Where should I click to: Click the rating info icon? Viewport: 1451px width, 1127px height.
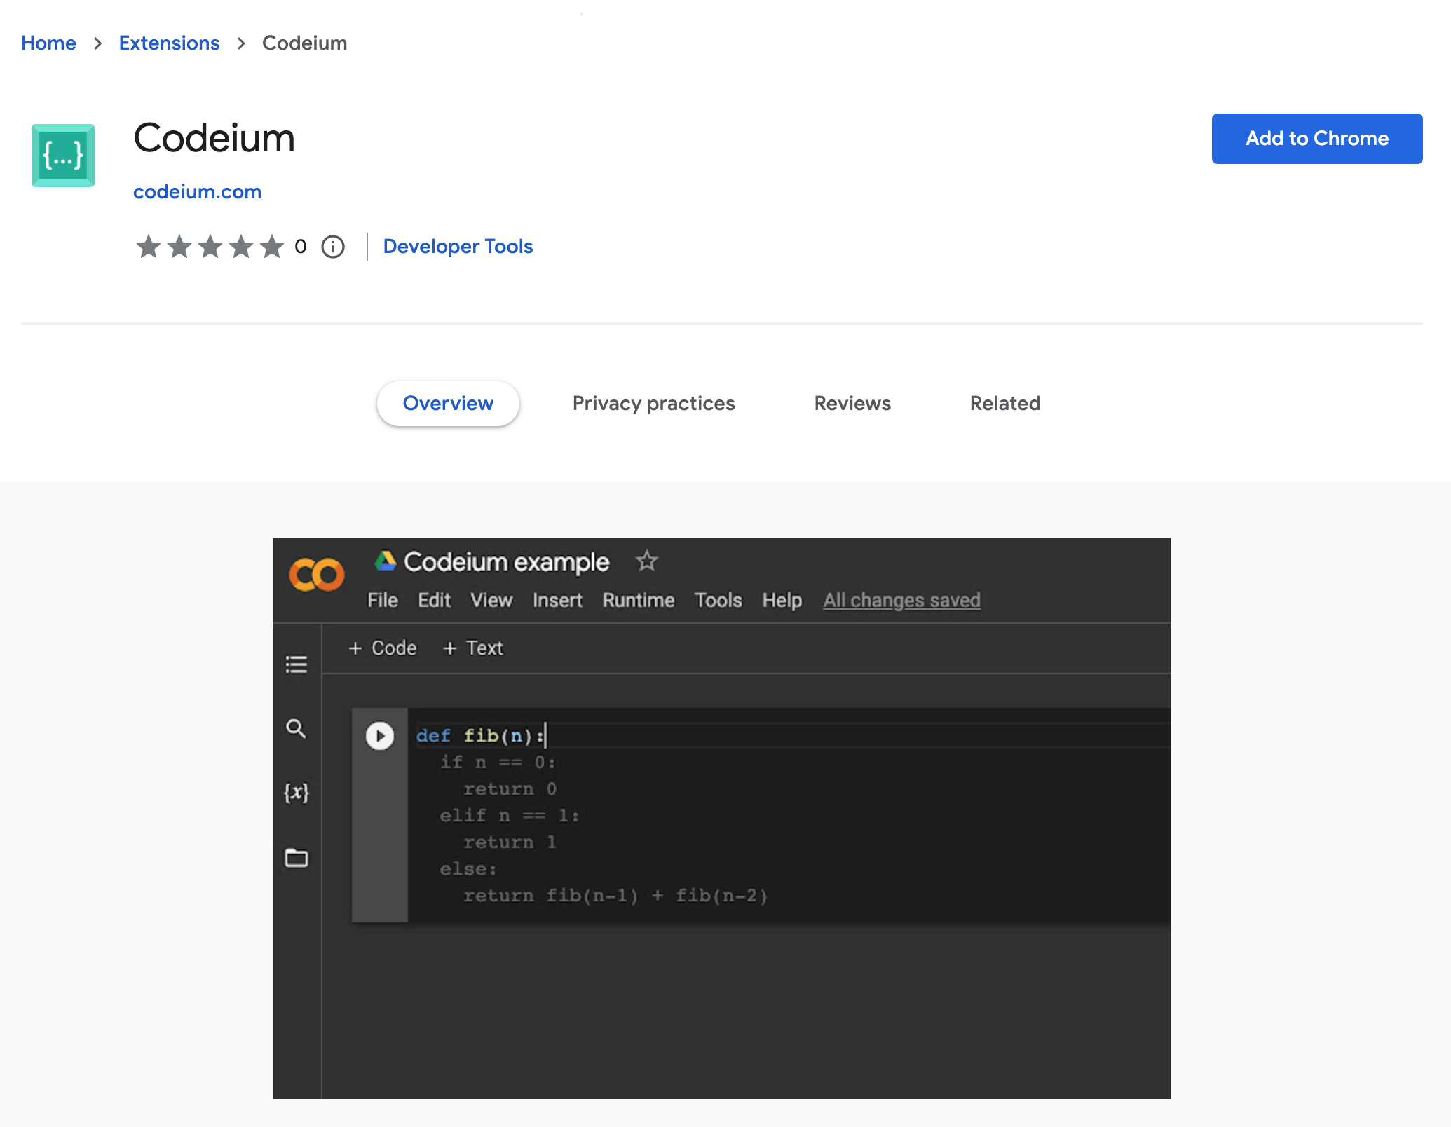coord(332,247)
